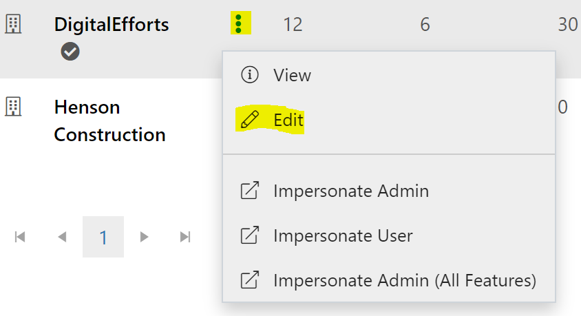Click the value 6 in DigitalEfforts row

[425, 25]
